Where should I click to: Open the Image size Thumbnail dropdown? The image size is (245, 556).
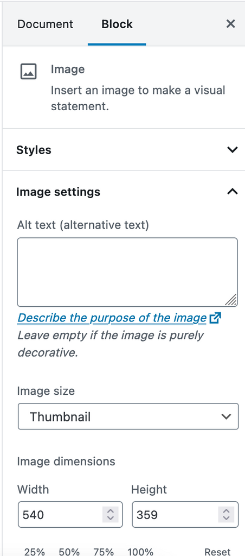pyautogui.click(x=128, y=416)
